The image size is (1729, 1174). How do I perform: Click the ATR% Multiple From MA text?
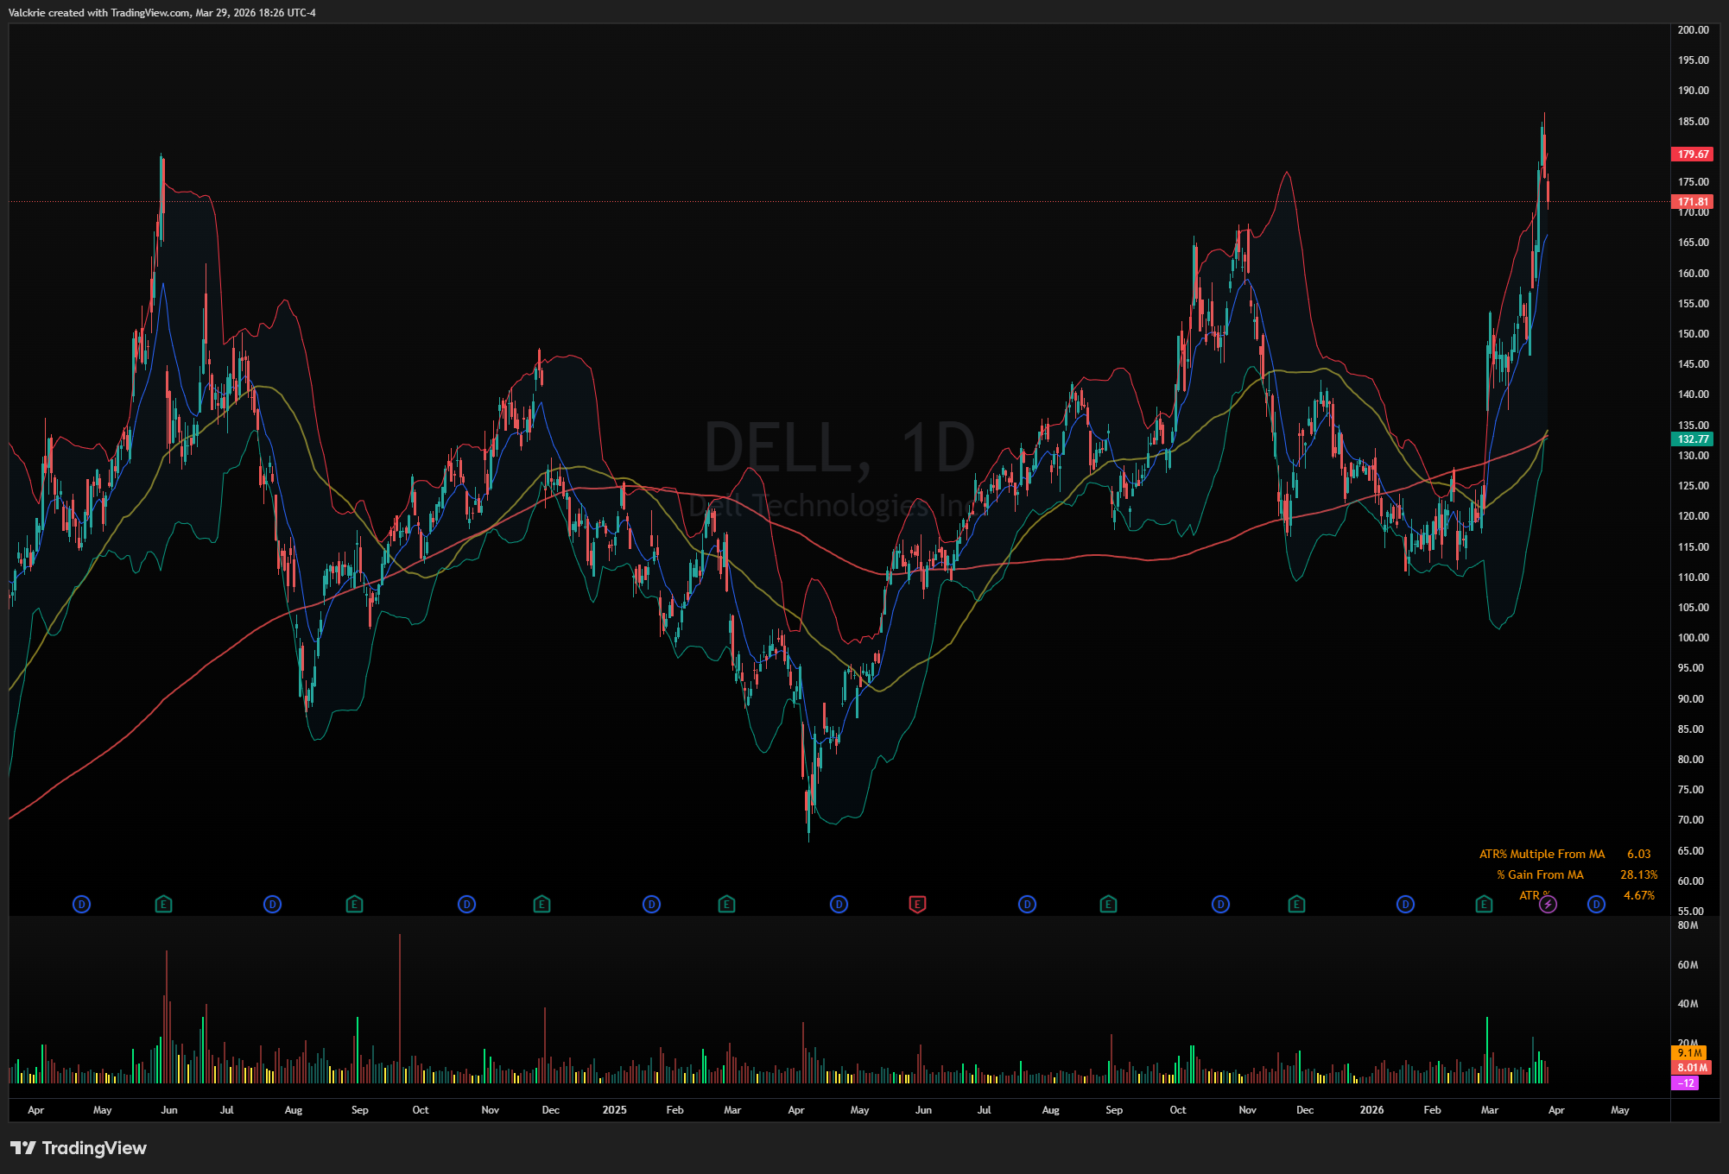1542,854
